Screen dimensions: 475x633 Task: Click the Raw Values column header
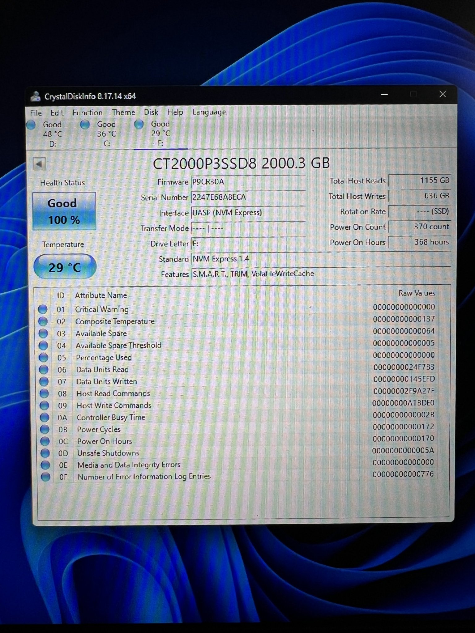417,293
